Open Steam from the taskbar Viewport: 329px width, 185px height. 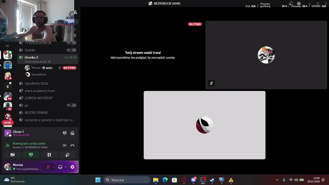(x=212, y=180)
